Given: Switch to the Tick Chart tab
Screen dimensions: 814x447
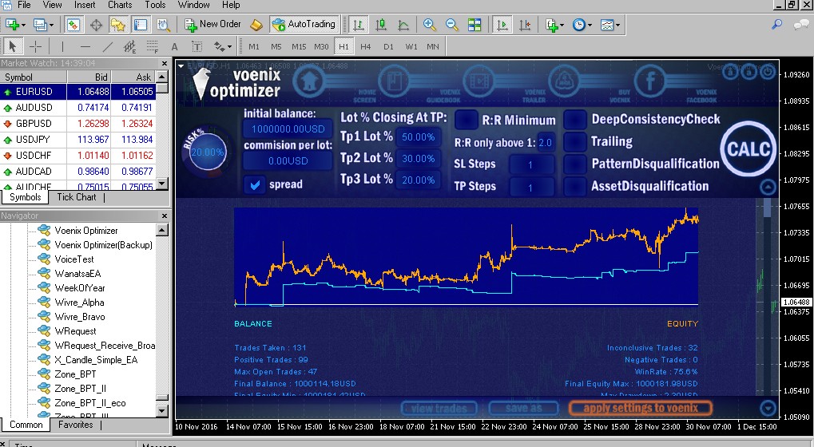Looking at the screenshot, I should click(x=77, y=197).
